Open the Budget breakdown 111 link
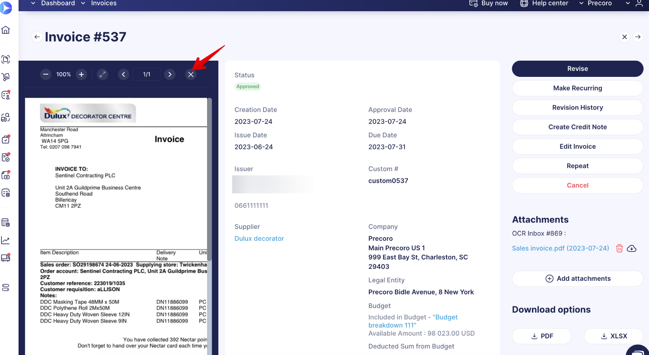The image size is (649, 355). tap(413, 321)
